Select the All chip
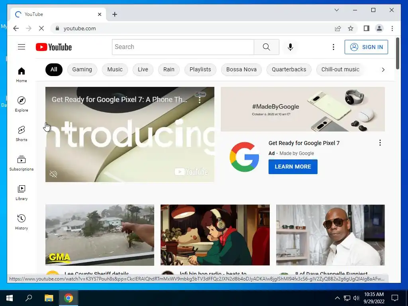Viewport: 408px width, 306px height. pyautogui.click(x=54, y=69)
